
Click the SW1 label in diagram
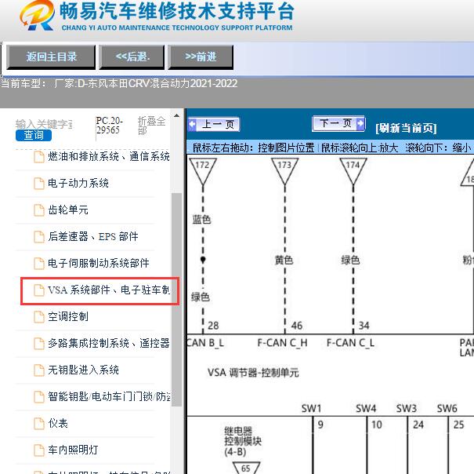(x=311, y=409)
